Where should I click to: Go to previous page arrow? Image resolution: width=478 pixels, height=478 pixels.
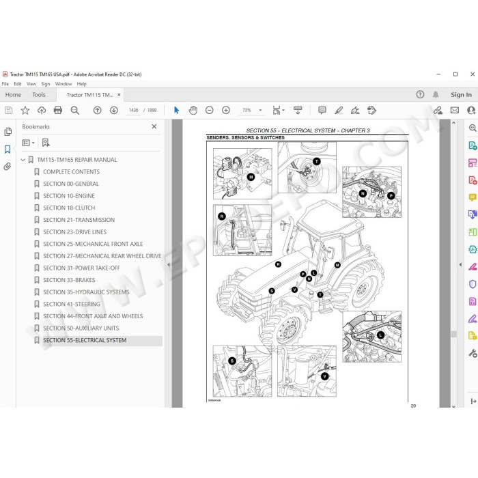pyautogui.click(x=97, y=111)
